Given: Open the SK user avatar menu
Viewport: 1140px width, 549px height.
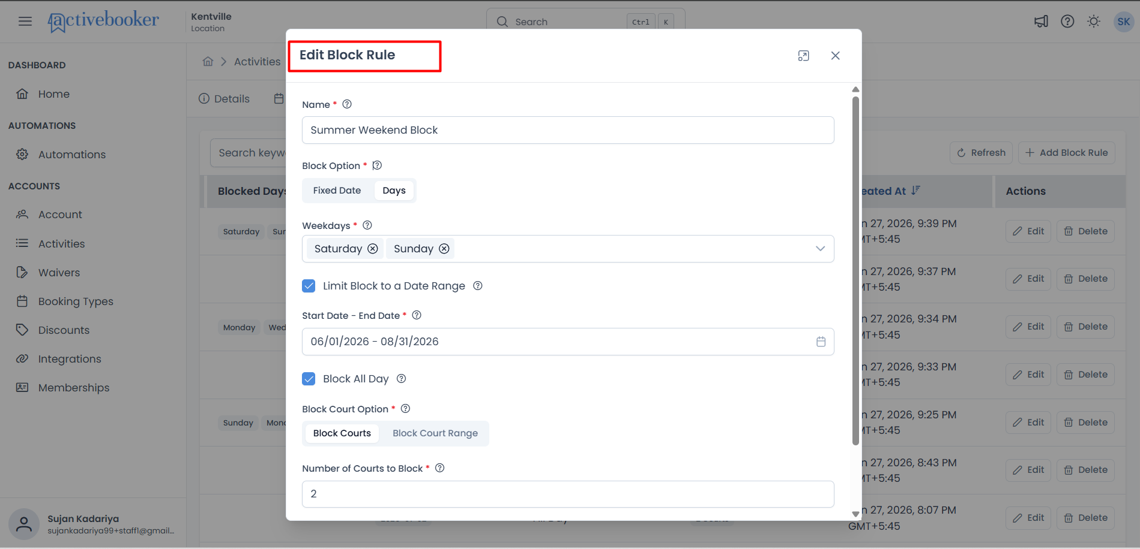Looking at the screenshot, I should [1124, 22].
